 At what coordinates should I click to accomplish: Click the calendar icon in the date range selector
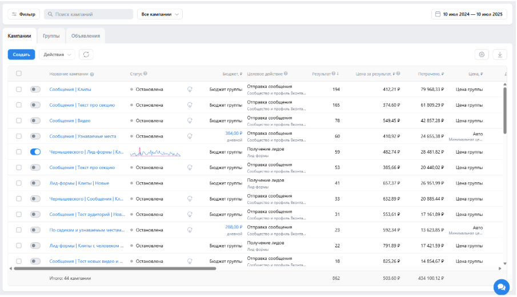pos(438,14)
